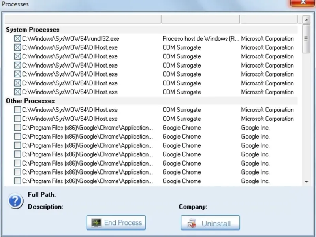316x237 pixels.
Task: Click the scroll up arrow of process list
Action: (307, 20)
